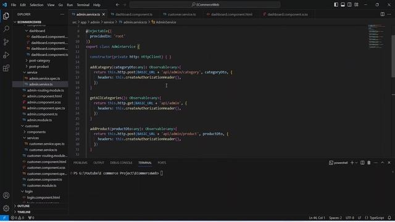This screenshot has width=395, height=222.
Task: Switch to dashboard.component.html tab
Action: tap(231, 14)
